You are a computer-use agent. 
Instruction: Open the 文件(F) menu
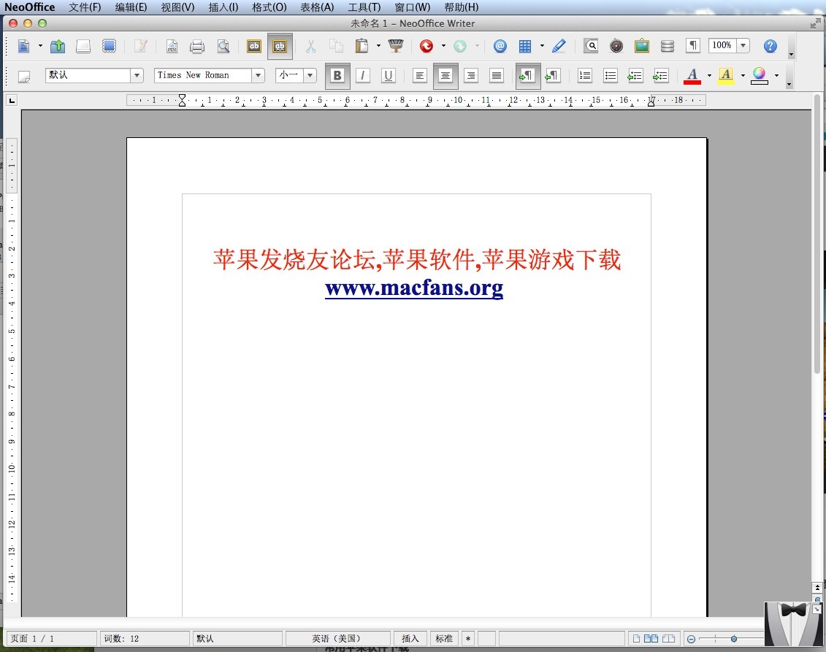pos(85,7)
